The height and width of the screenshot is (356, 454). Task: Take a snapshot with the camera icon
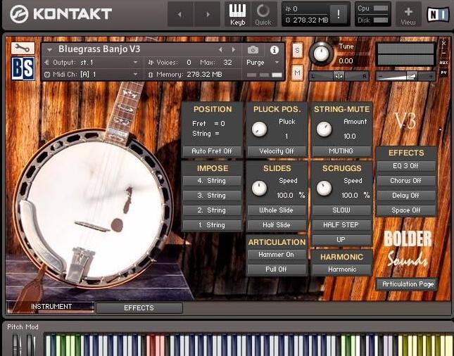pos(253,50)
